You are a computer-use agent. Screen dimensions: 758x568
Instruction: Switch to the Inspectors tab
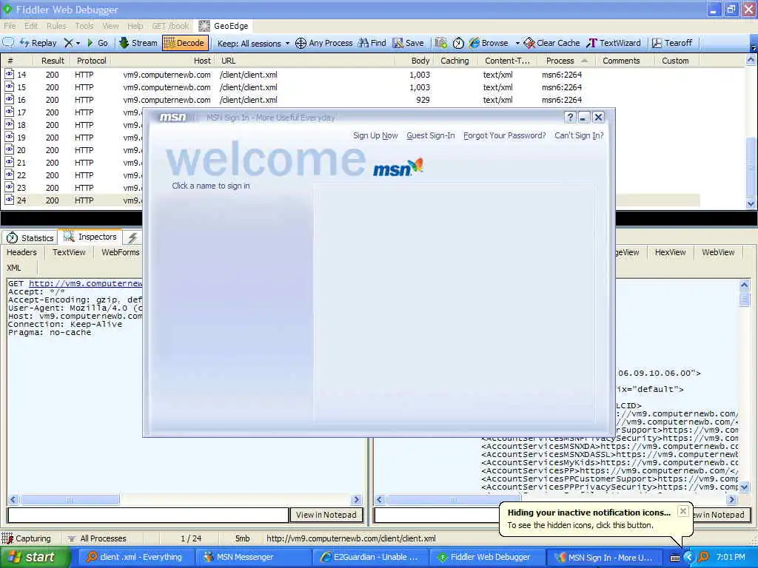(x=90, y=237)
